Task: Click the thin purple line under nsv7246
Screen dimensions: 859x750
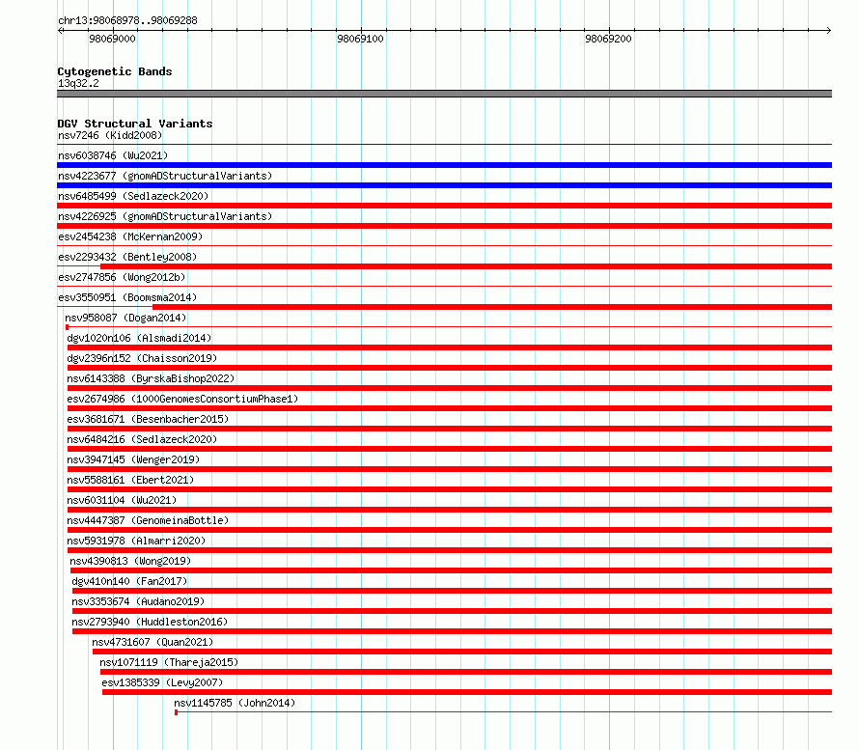Action: (x=444, y=145)
